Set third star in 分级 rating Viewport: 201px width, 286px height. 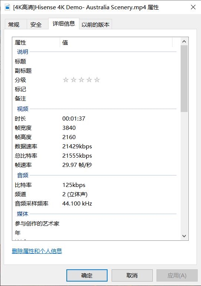[x=81, y=80]
